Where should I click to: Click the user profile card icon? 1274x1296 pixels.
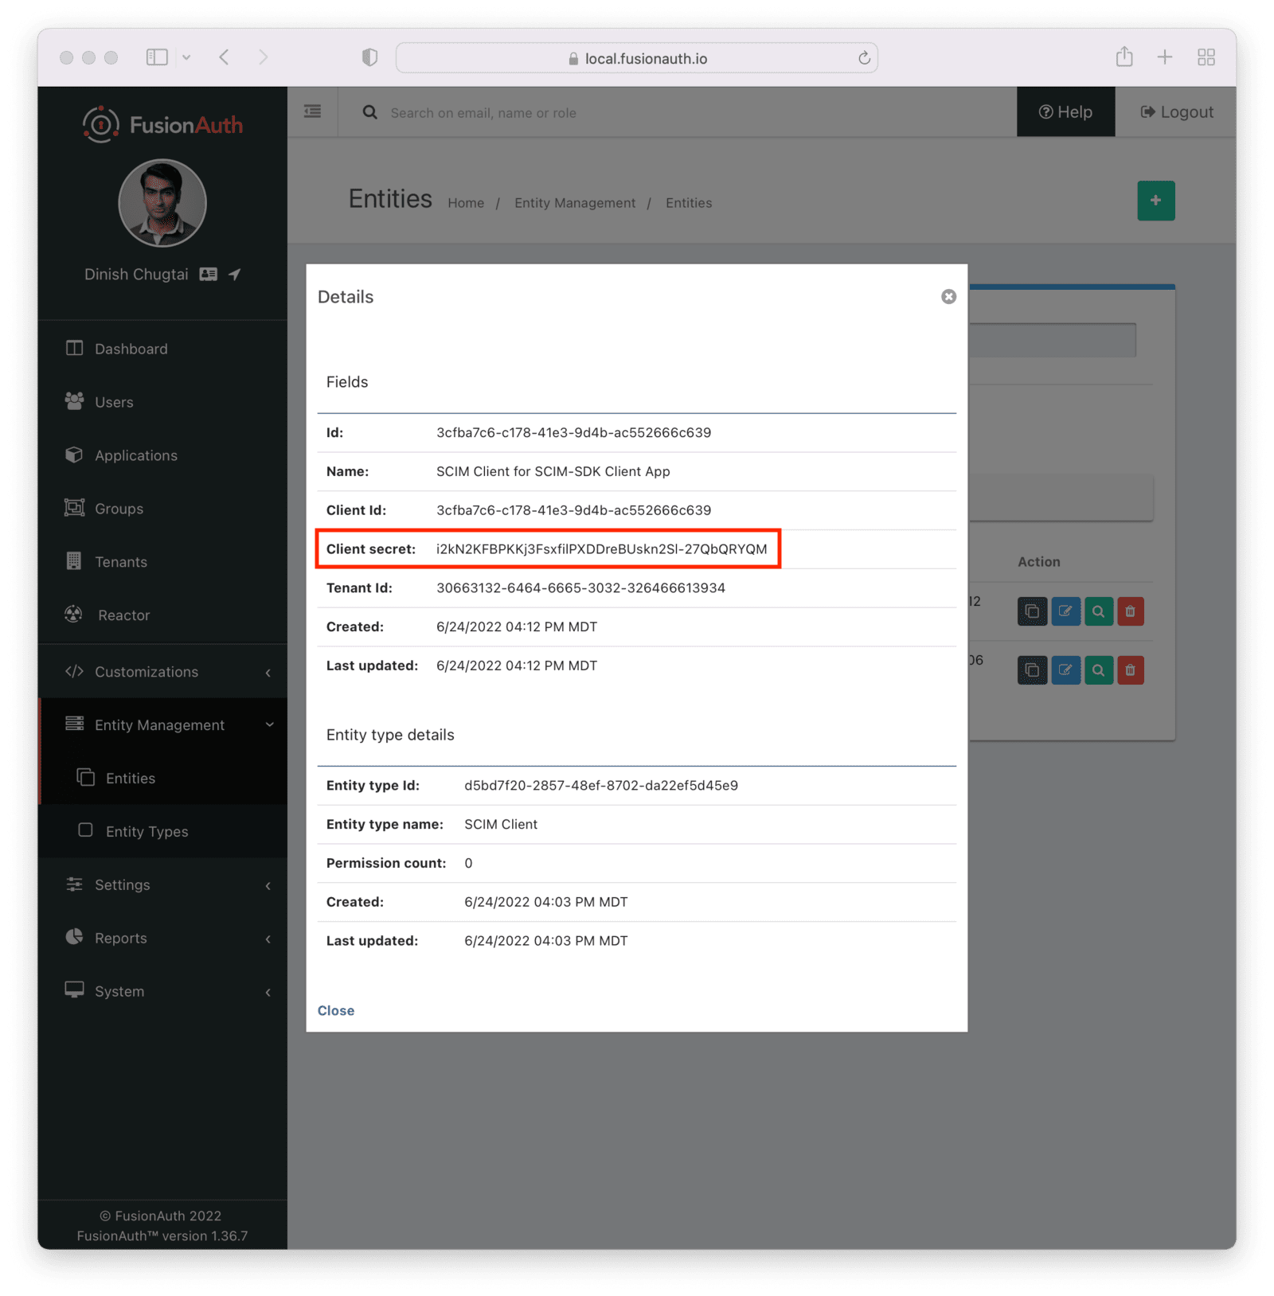209,275
